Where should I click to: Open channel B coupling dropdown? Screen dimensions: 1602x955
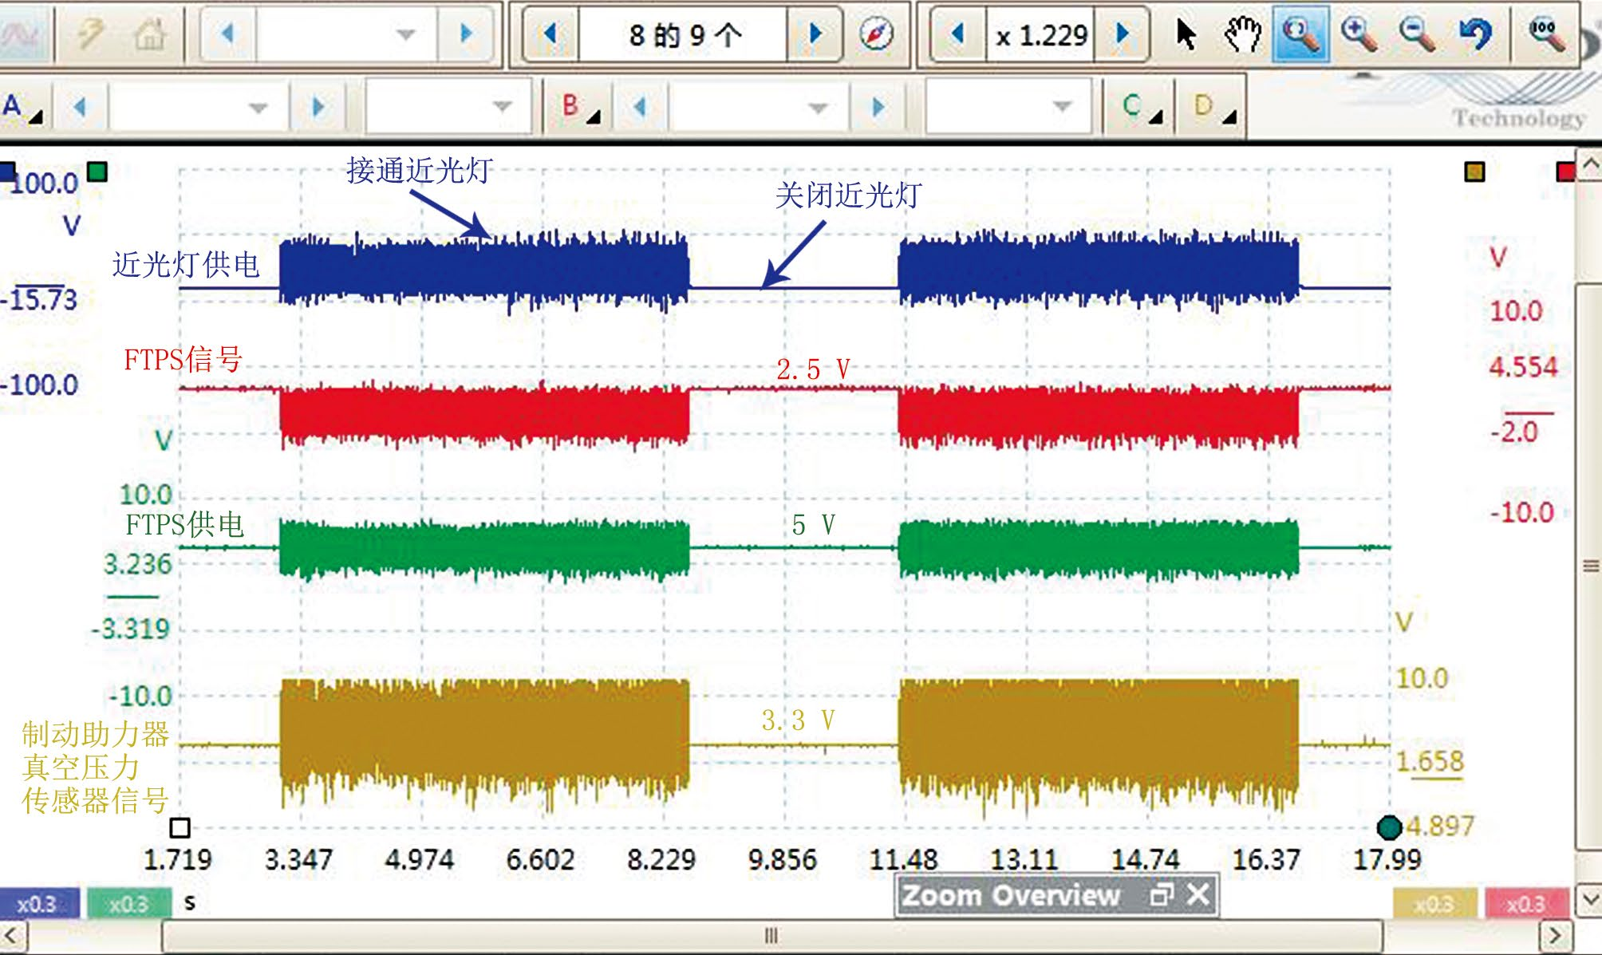tap(1061, 106)
